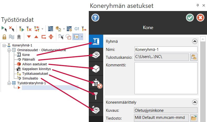207x122 pixels.
Task: Collapse the Koneenmäärittely section
Action: (195, 102)
